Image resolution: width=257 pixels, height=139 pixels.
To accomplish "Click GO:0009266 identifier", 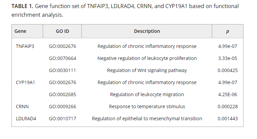I will point(63,107).
